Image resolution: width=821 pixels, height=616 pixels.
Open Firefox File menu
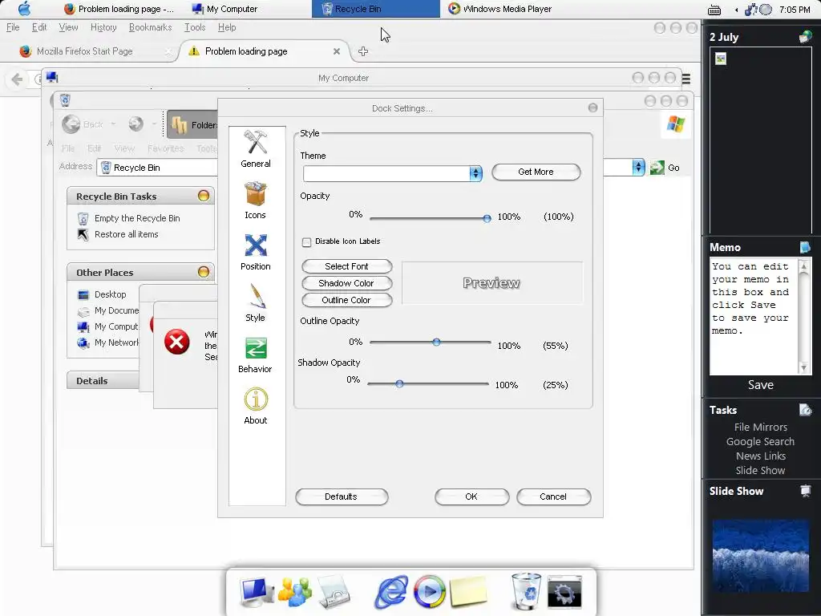pos(13,27)
